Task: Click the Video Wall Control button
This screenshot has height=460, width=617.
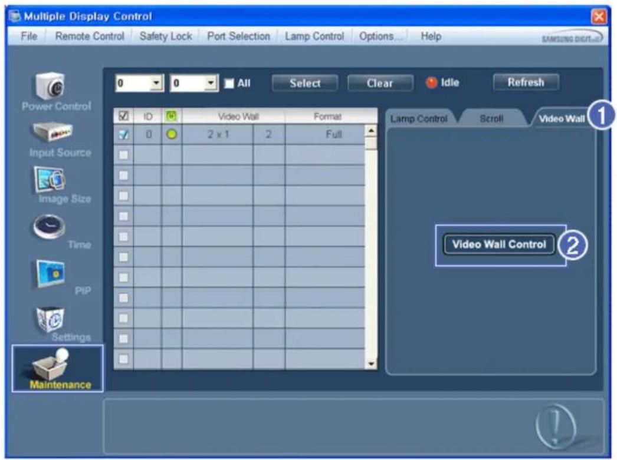Action: click(x=500, y=244)
